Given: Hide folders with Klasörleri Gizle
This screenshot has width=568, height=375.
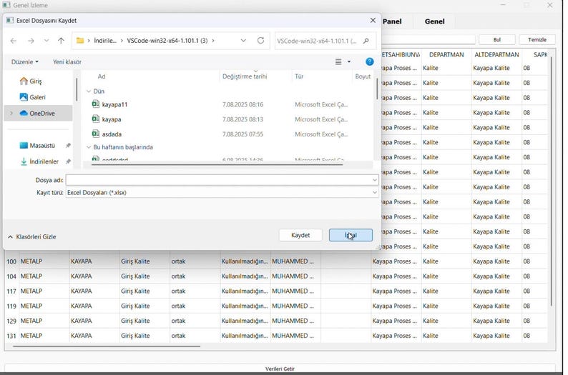Looking at the screenshot, I should [32, 237].
